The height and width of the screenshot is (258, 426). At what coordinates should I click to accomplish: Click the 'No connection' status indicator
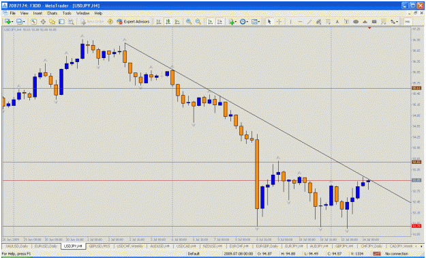[397, 254]
